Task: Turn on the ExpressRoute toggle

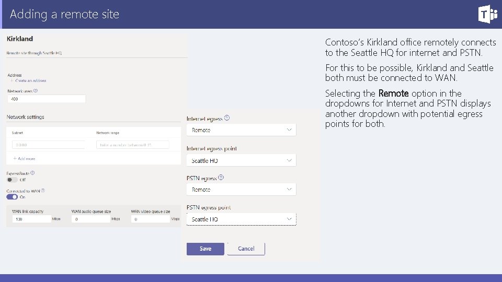Action: coord(12,180)
